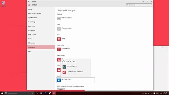Click the network icon in system tray

click(x=149, y=93)
